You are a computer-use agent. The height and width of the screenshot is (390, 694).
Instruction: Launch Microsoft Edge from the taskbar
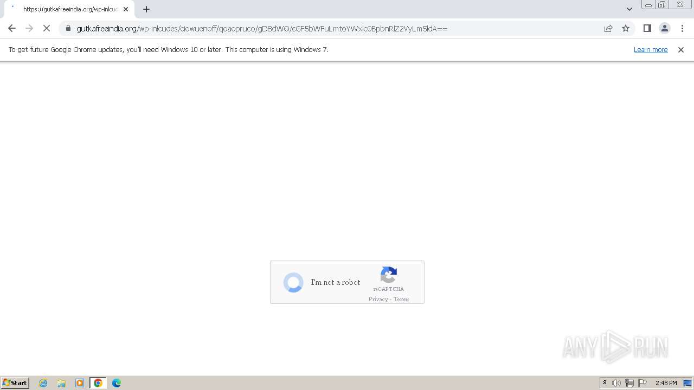117,383
